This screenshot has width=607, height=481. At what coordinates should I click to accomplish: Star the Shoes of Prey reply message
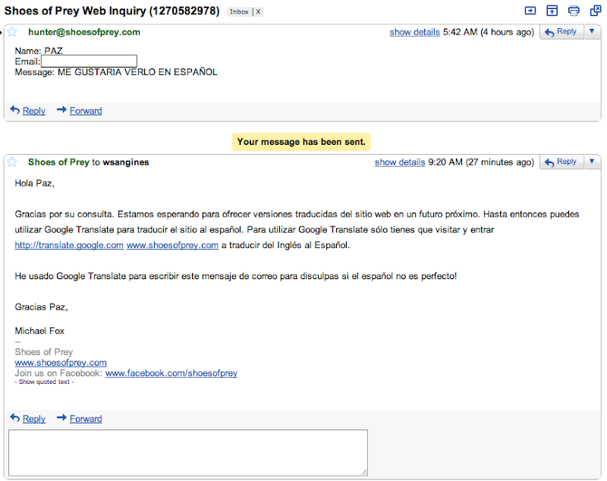click(12, 162)
